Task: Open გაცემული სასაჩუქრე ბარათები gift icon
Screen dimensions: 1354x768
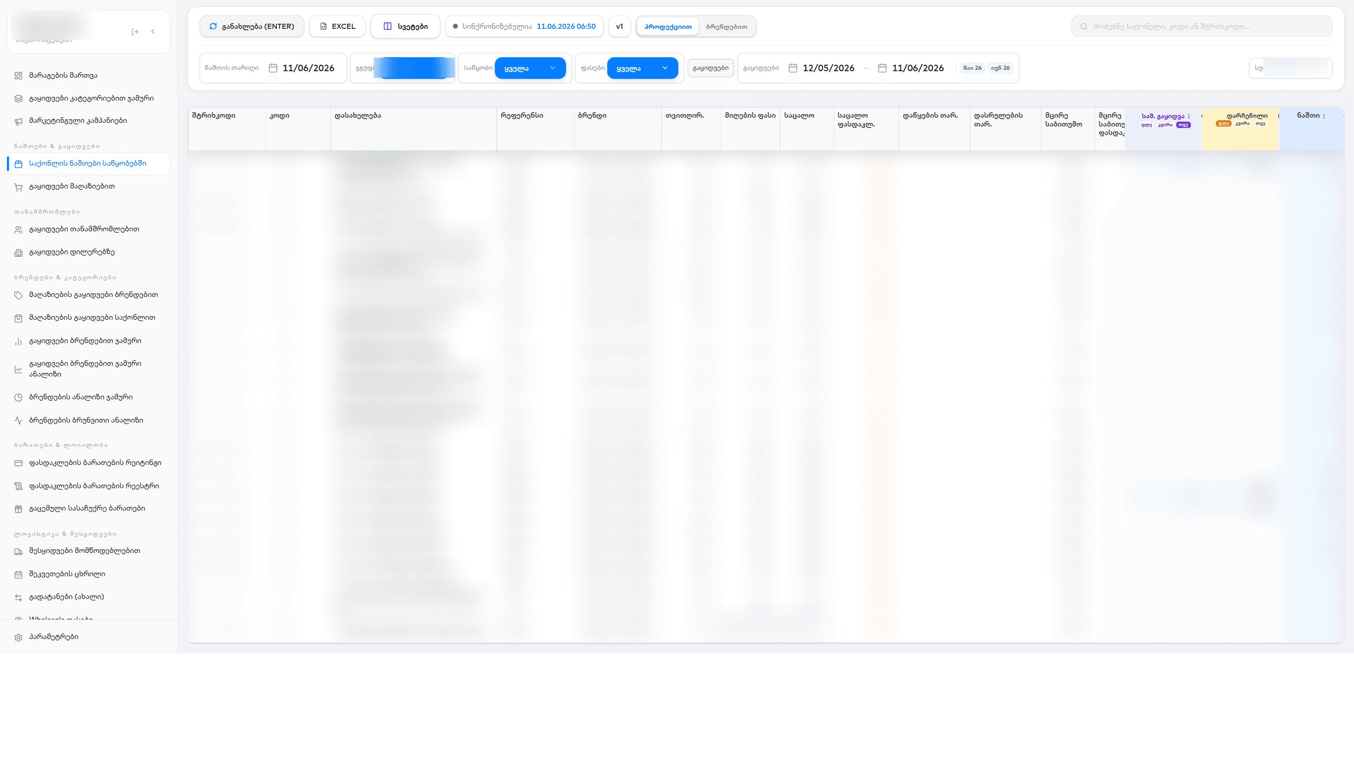Action: pyautogui.click(x=19, y=509)
